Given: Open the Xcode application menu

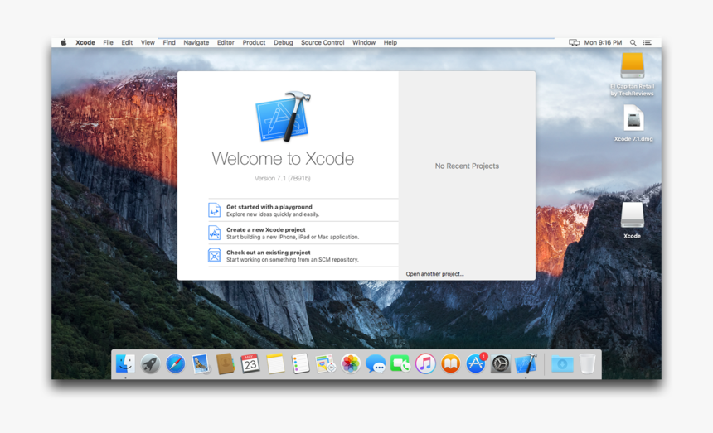Looking at the screenshot, I should (x=85, y=42).
